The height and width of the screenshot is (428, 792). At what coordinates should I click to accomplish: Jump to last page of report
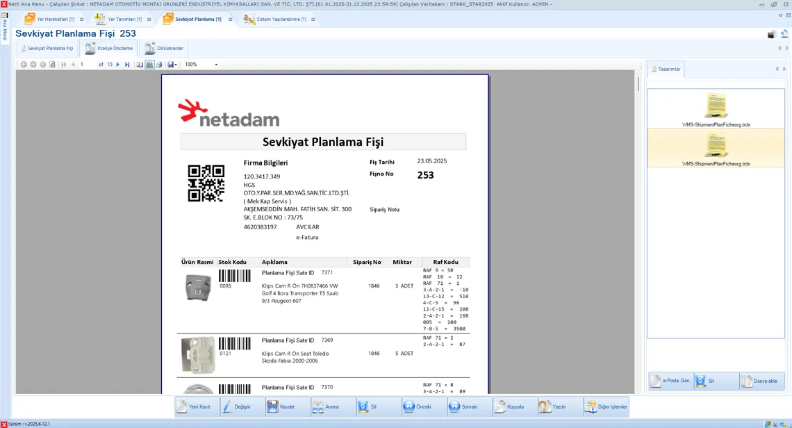click(x=127, y=65)
